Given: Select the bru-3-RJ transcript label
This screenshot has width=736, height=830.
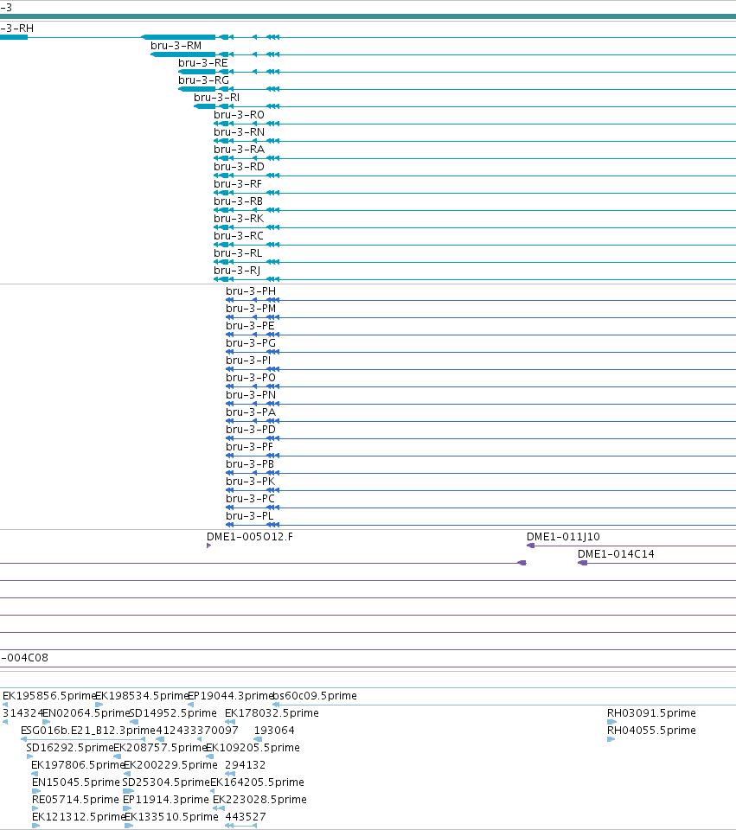Looking at the screenshot, I should [x=237, y=271].
